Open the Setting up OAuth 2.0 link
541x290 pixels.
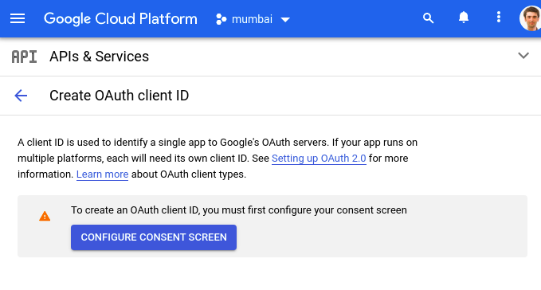tap(319, 159)
